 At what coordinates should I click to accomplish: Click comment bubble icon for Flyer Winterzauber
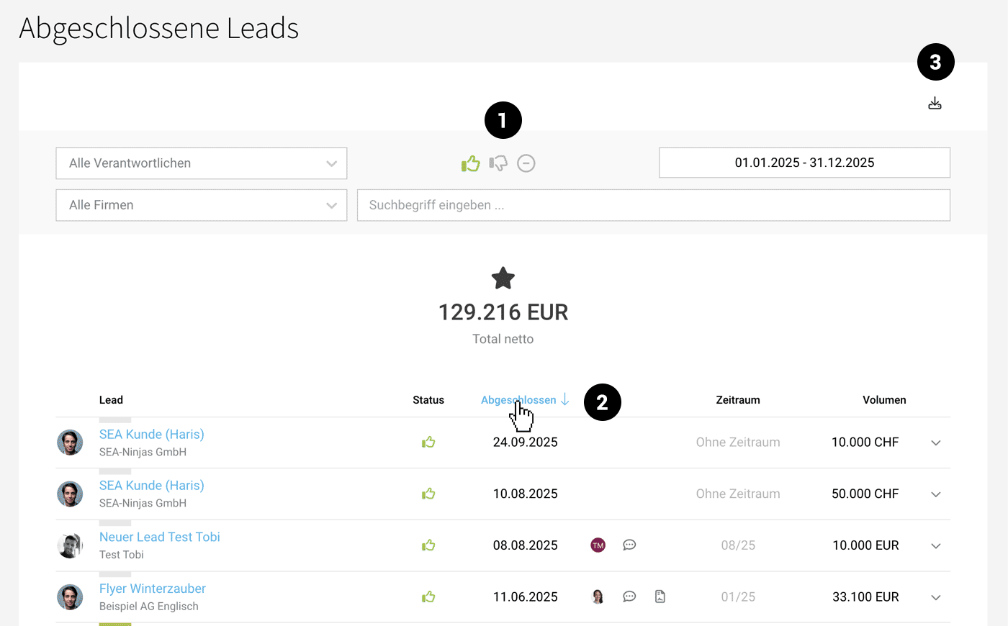coord(629,596)
